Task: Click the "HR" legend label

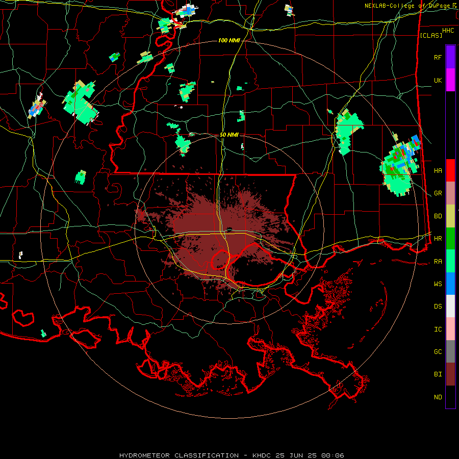Action: (x=438, y=239)
